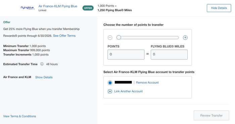The width and height of the screenshot is (235, 124).
Task: Click the 'Linked' status text
Action: (42, 10)
